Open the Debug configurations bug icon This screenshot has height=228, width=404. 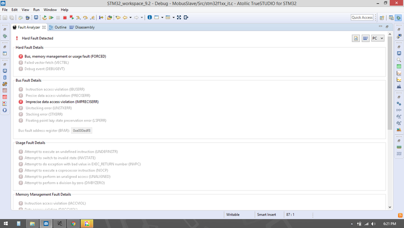[x=27, y=17]
